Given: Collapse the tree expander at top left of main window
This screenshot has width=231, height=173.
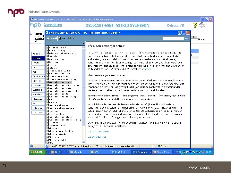Looking at the screenshot, I should [31, 34].
